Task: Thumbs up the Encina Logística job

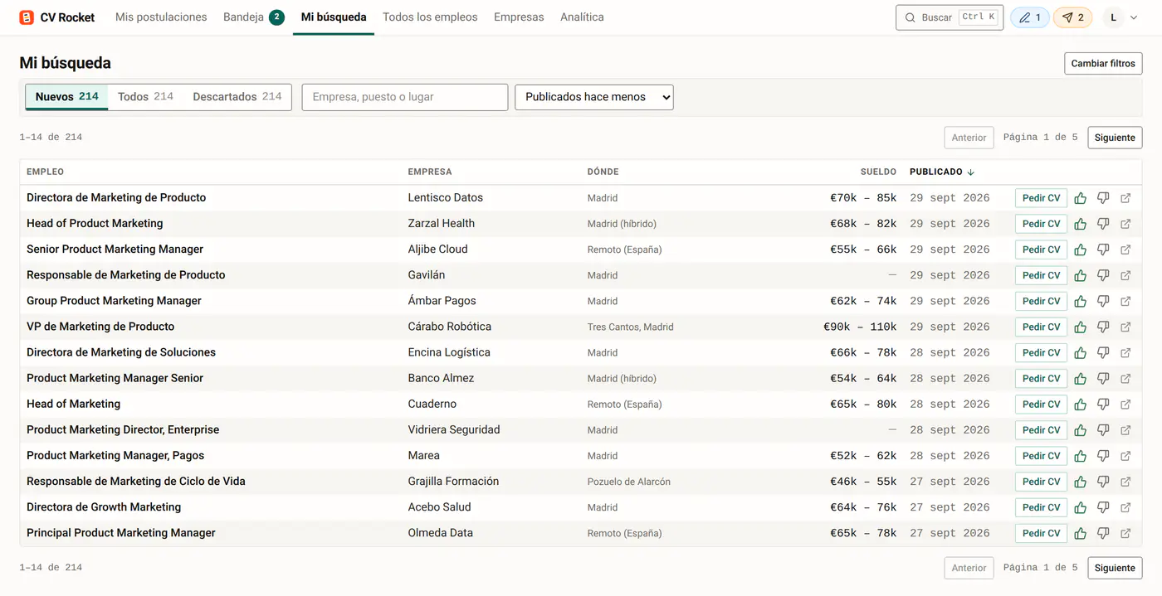Action: point(1081,352)
